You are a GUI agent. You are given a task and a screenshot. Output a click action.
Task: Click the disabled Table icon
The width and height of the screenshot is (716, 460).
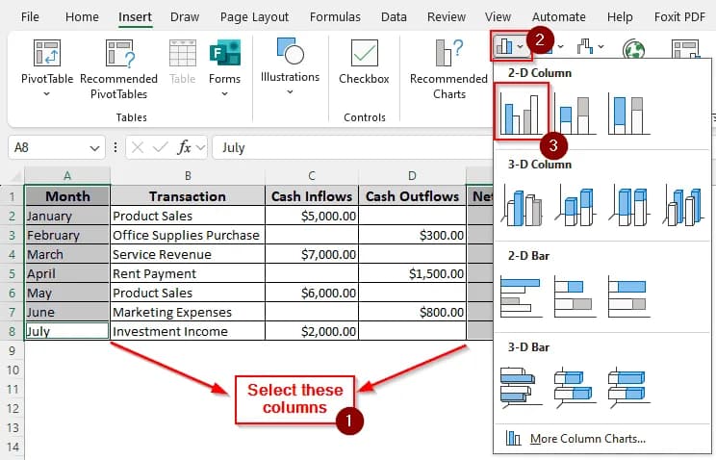[x=183, y=53]
